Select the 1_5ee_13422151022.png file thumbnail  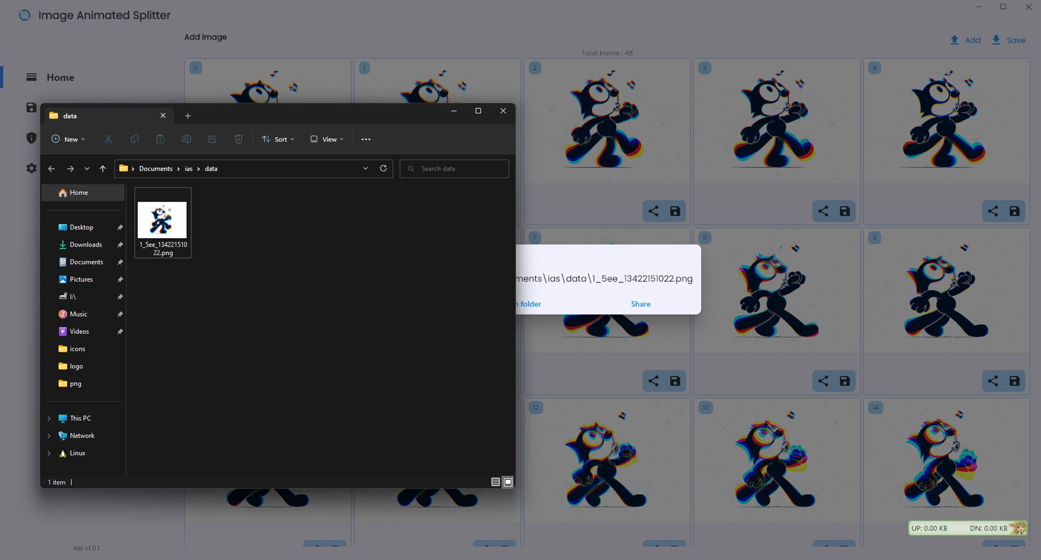pos(162,220)
